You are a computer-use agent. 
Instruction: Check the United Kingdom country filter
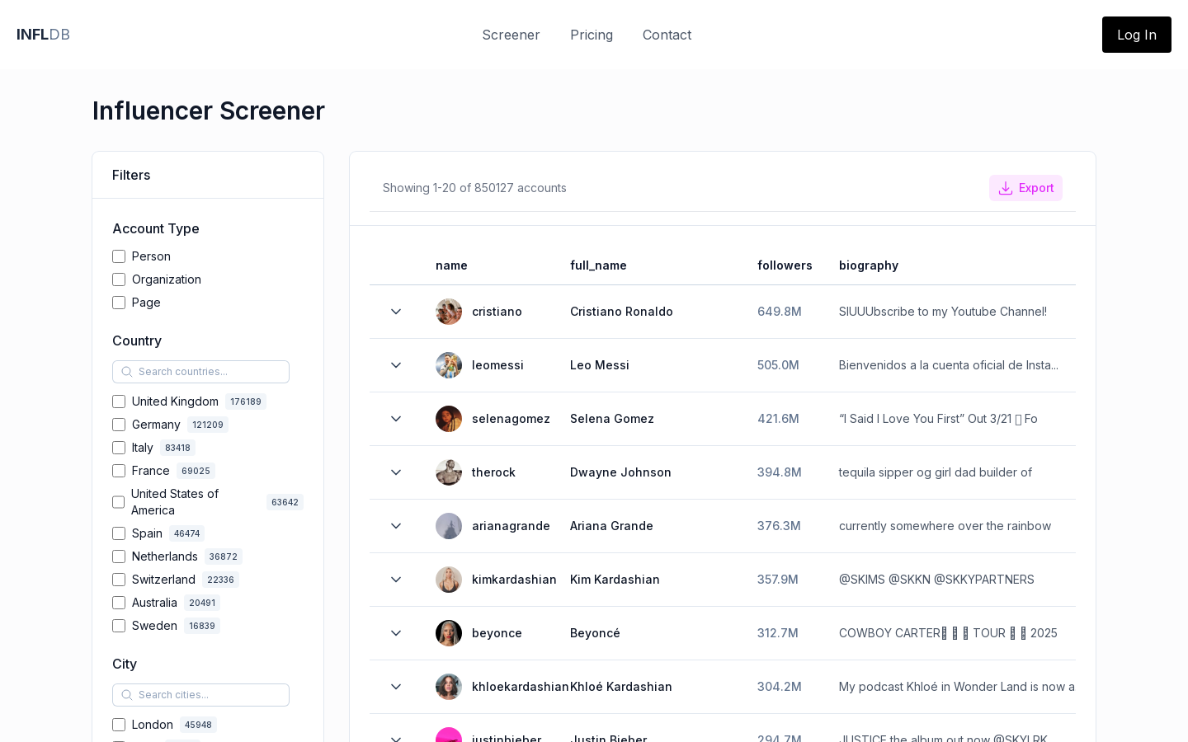(x=119, y=402)
